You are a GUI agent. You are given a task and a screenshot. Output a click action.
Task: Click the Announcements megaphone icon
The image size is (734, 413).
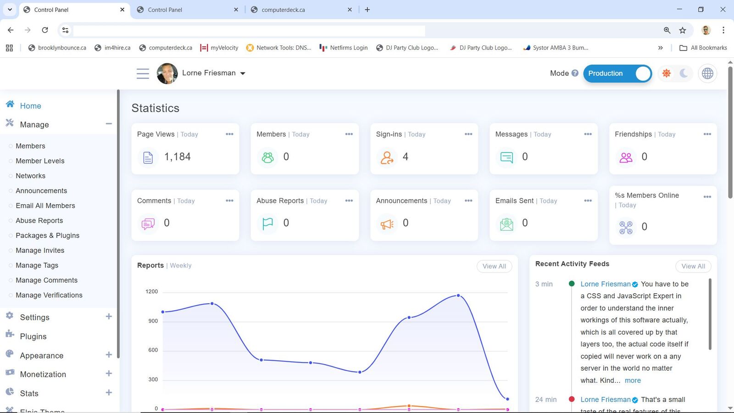click(x=387, y=224)
